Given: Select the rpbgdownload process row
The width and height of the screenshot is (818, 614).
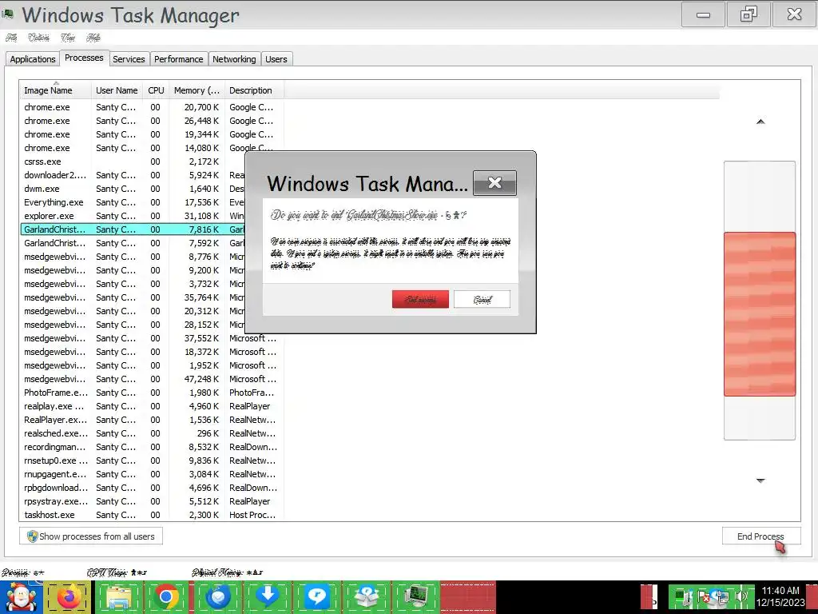Looking at the screenshot, I should point(151,487).
